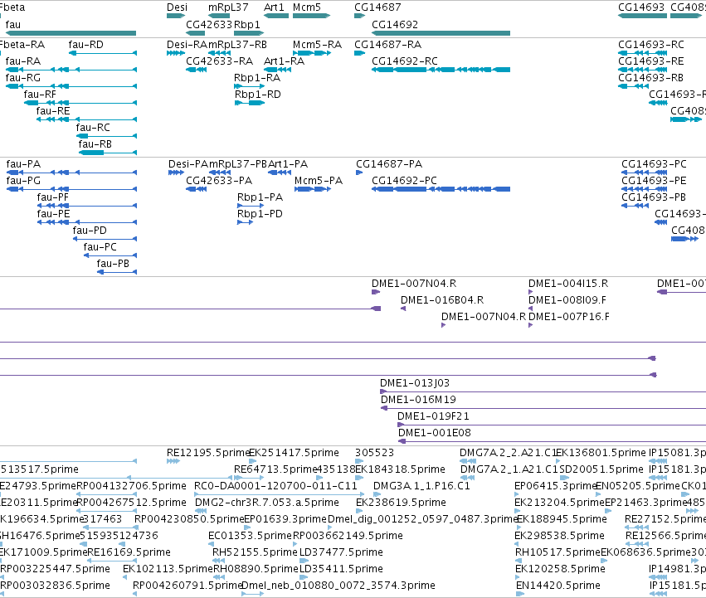Click protein fau-PA label
The height and width of the screenshot is (598, 706).
click(23, 164)
